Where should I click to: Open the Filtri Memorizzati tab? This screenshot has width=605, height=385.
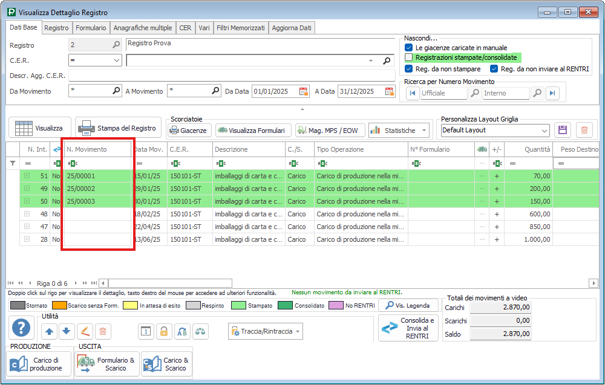pos(240,28)
